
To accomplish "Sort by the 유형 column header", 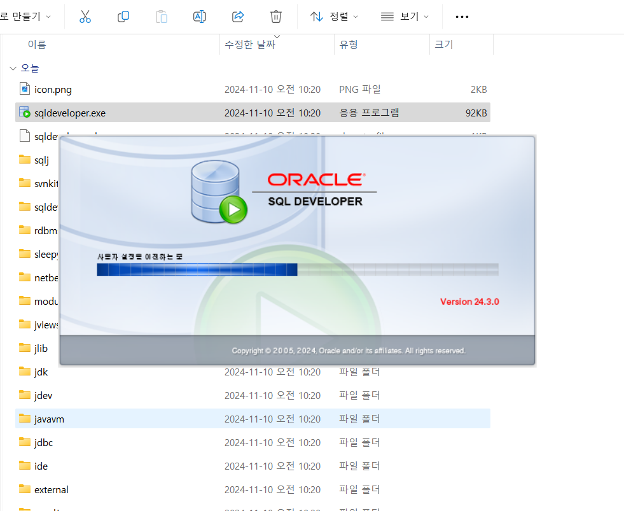I will 348,45.
